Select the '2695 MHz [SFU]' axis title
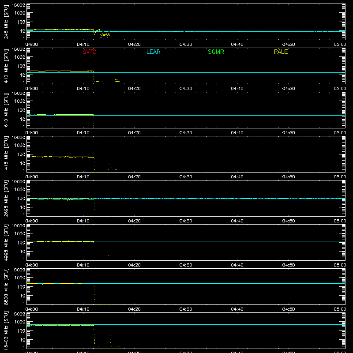Screen dimensions: 353x353 pyautogui.click(x=6, y=198)
